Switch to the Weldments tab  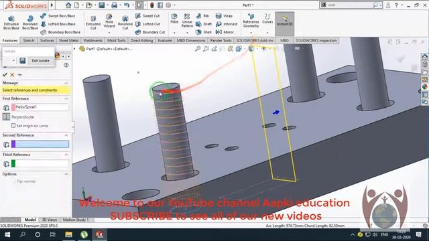(93, 40)
